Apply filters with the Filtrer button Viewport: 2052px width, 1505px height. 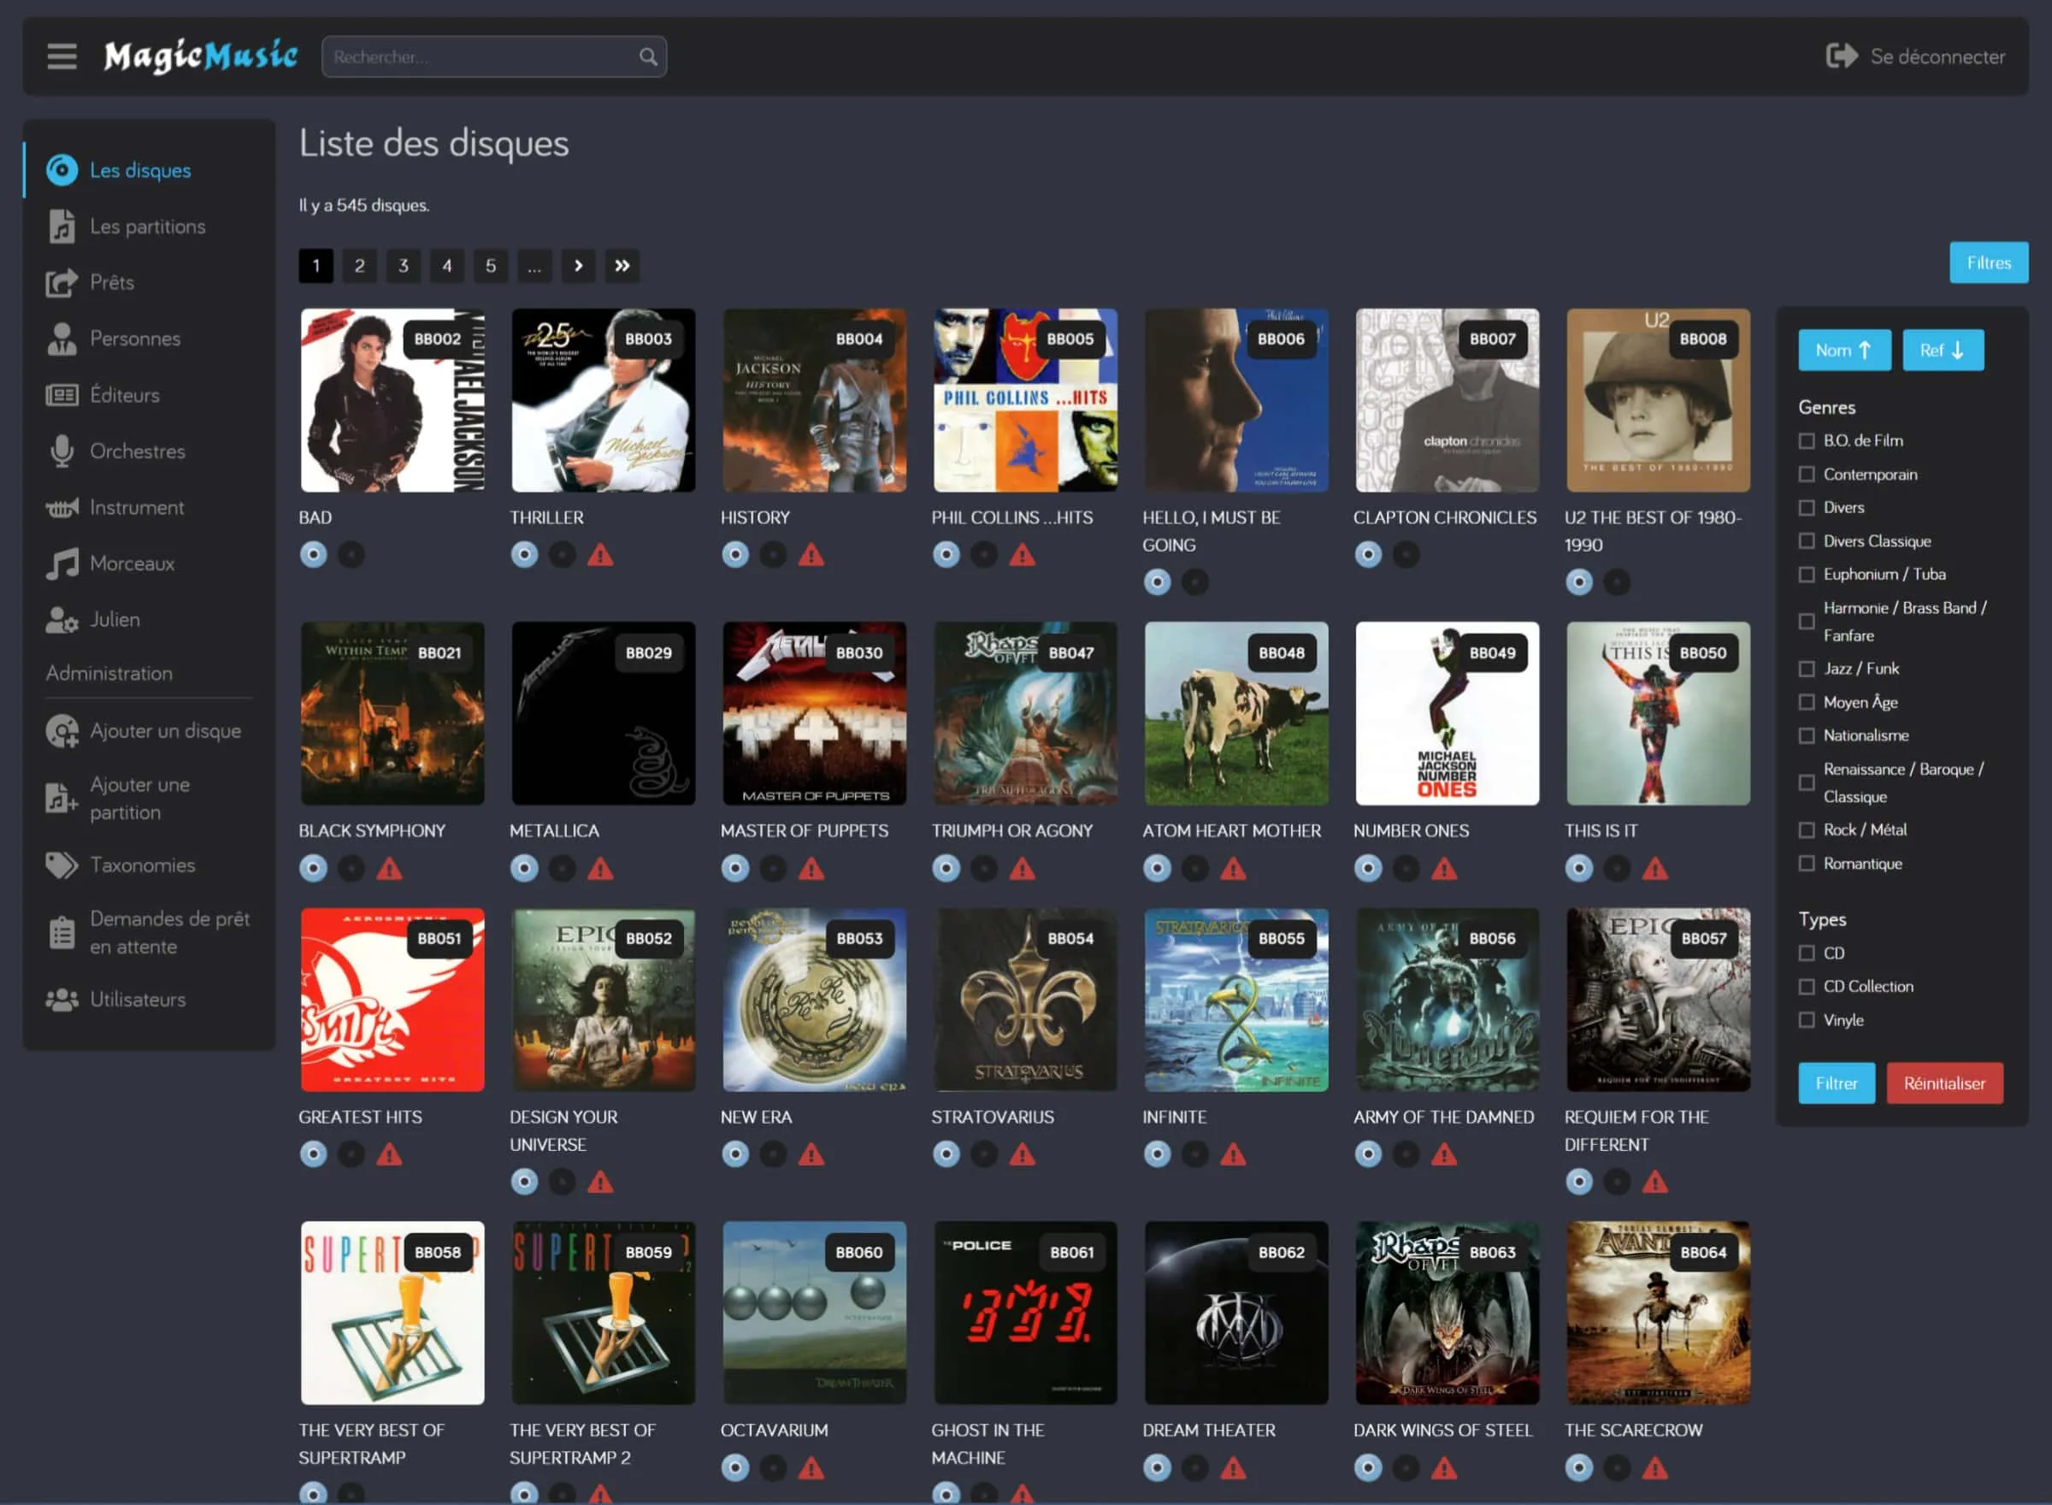point(1835,1083)
